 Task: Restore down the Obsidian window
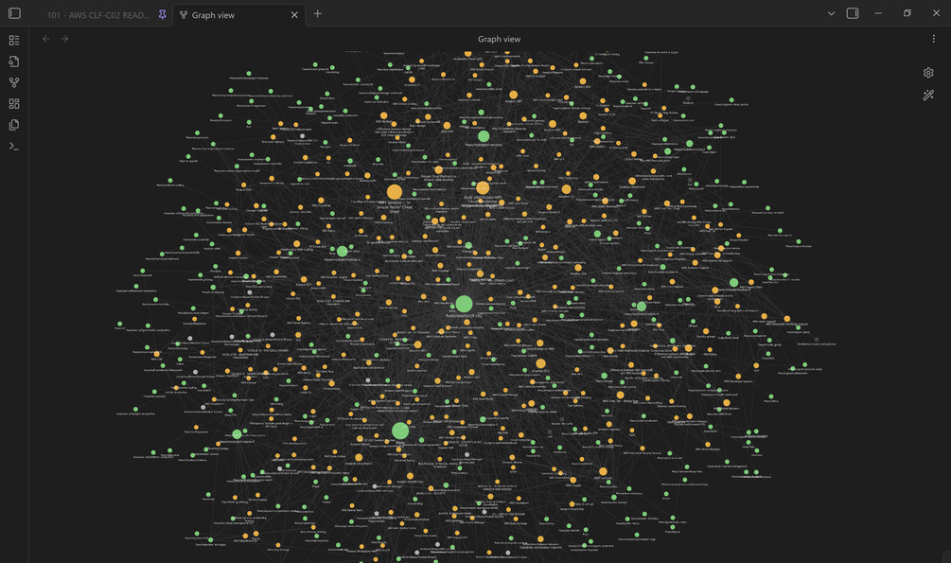907,13
